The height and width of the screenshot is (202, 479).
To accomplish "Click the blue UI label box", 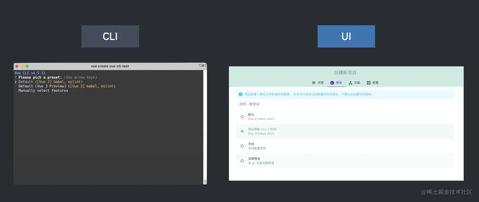I will [x=346, y=36].
